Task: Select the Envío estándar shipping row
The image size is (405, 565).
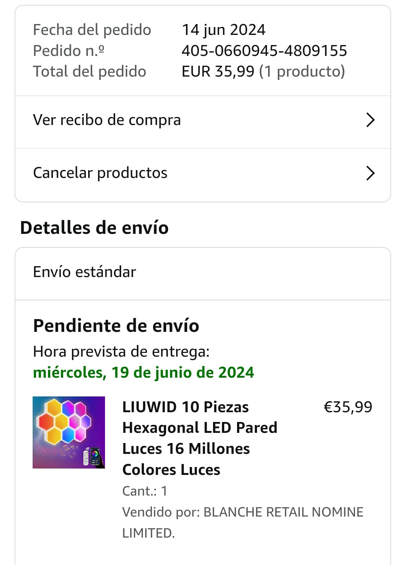Action: tap(84, 272)
